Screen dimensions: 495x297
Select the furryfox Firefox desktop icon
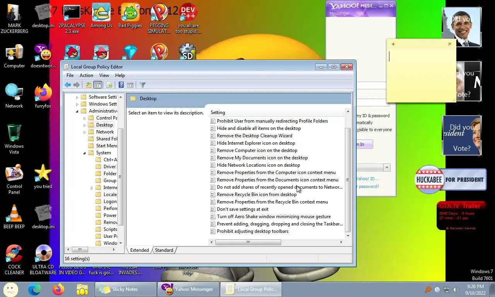tap(43, 96)
